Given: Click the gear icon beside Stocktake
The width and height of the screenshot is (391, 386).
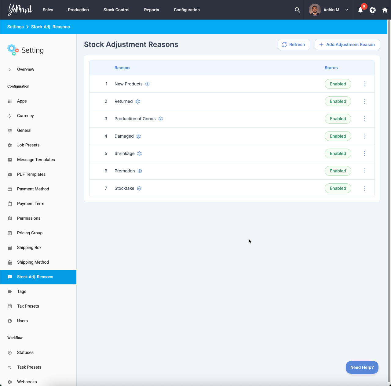Looking at the screenshot, I should [x=139, y=188].
